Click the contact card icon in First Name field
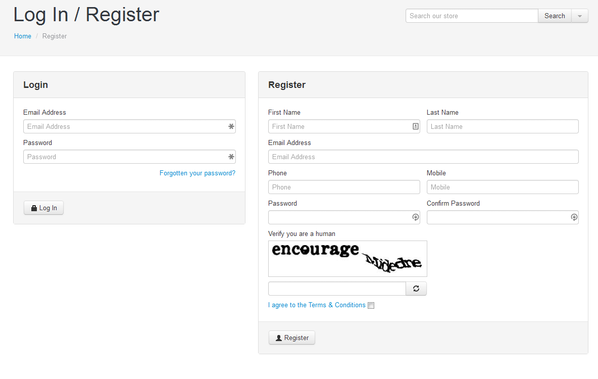The height and width of the screenshot is (379, 598). pos(415,126)
